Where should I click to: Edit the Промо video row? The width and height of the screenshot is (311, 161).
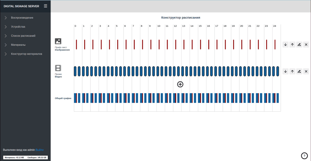click(299, 71)
